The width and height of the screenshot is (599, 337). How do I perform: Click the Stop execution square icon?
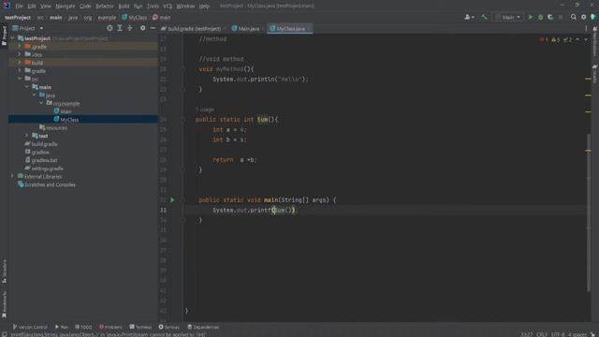[561, 17]
